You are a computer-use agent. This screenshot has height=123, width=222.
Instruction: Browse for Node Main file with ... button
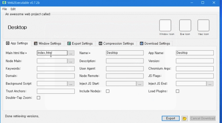[x=71, y=61]
